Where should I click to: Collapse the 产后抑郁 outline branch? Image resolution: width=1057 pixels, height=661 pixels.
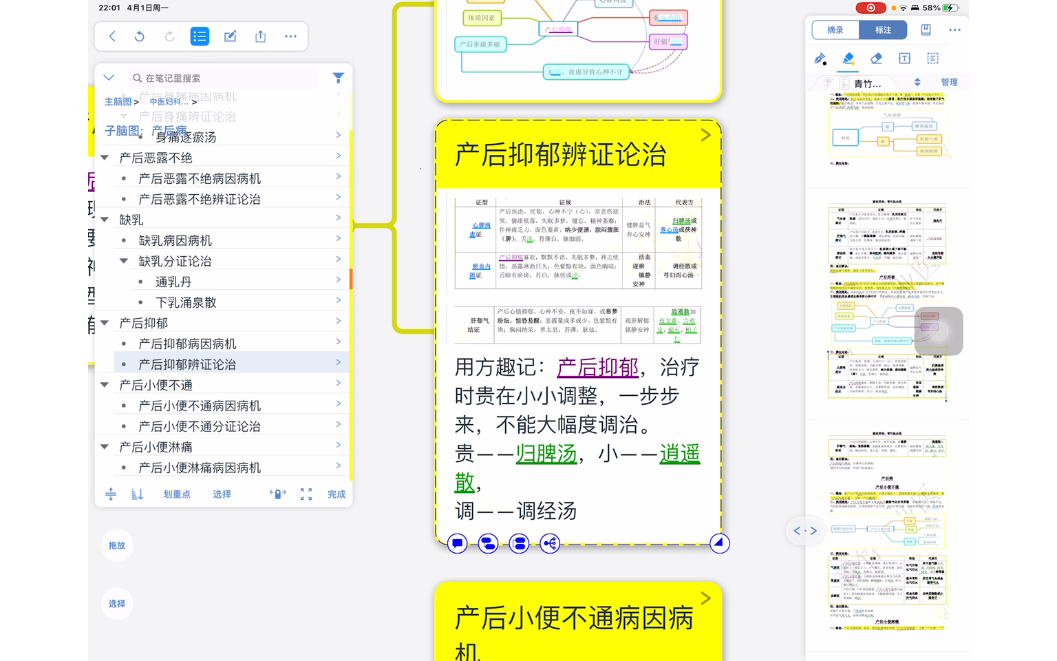click(x=105, y=323)
